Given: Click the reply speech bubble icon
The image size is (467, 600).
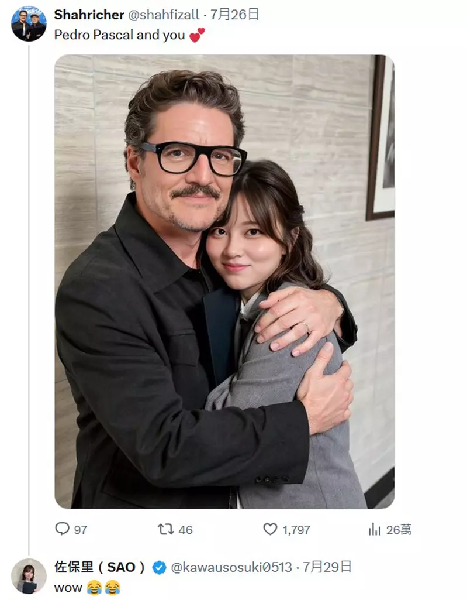Looking at the screenshot, I should pos(62,529).
